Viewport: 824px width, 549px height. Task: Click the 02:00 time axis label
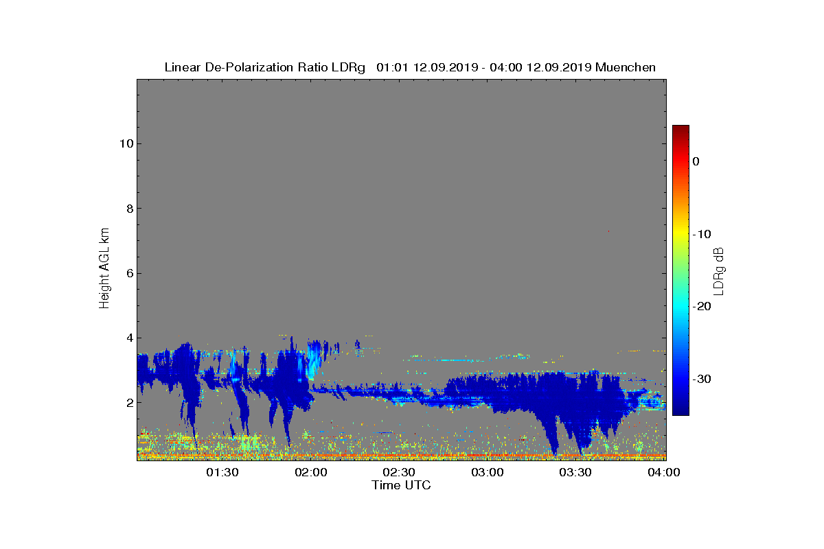tap(311, 472)
